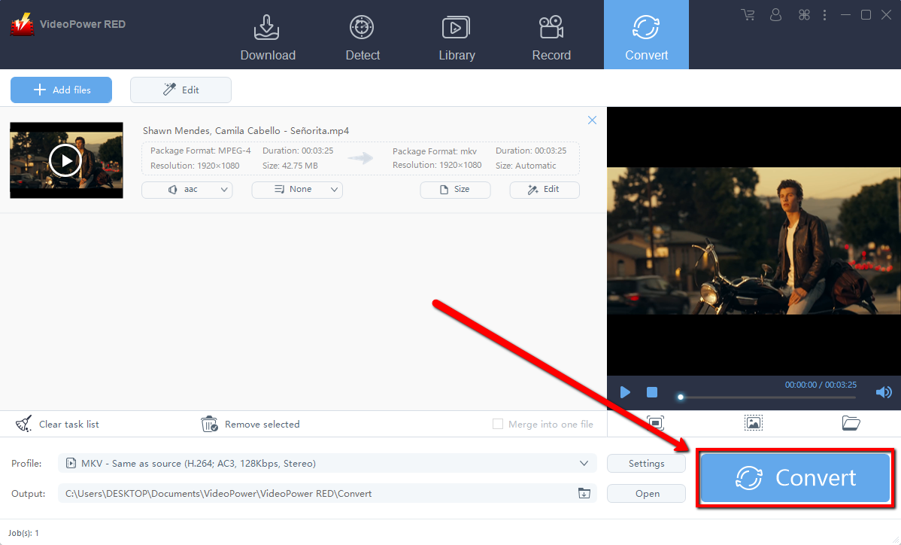This screenshot has height=545, width=901.
Task: Open the output folder via Open button
Action: coord(646,493)
